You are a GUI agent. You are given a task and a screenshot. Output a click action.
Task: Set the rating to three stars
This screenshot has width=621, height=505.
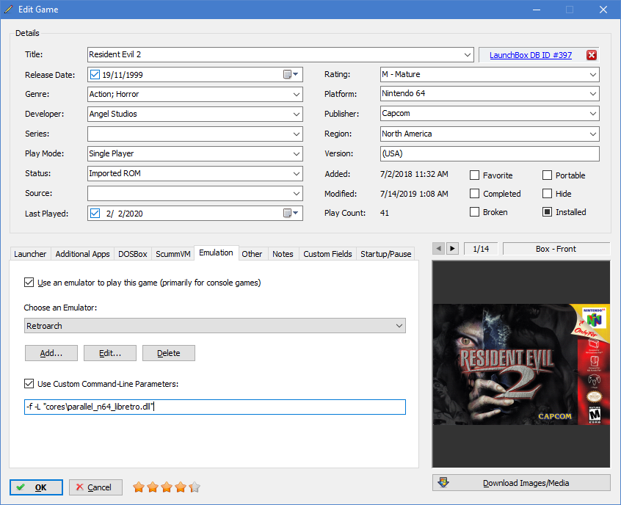click(167, 487)
